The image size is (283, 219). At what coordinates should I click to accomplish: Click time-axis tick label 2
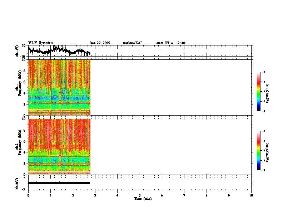73,195
